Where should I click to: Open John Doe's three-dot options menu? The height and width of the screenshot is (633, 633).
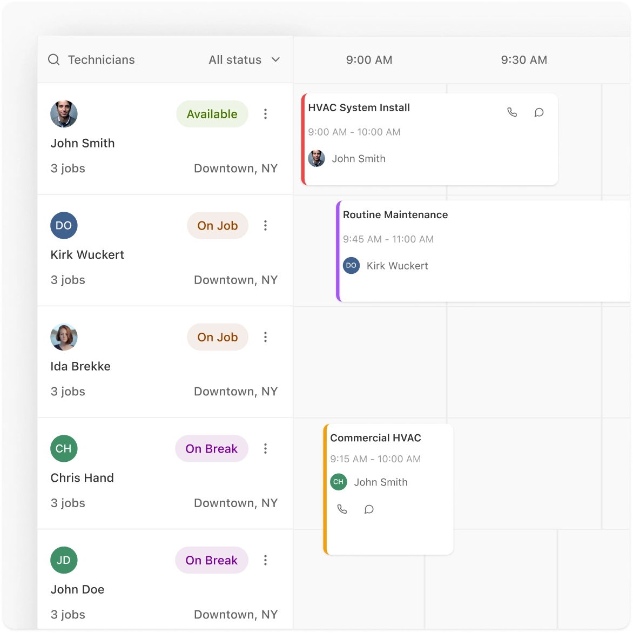[265, 560]
